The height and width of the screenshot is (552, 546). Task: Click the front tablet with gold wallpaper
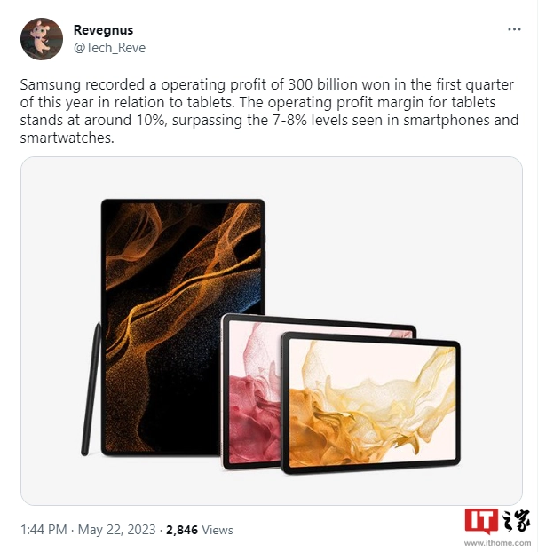[371, 403]
